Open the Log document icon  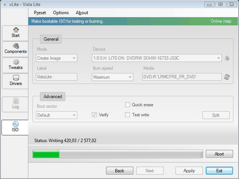(16, 101)
